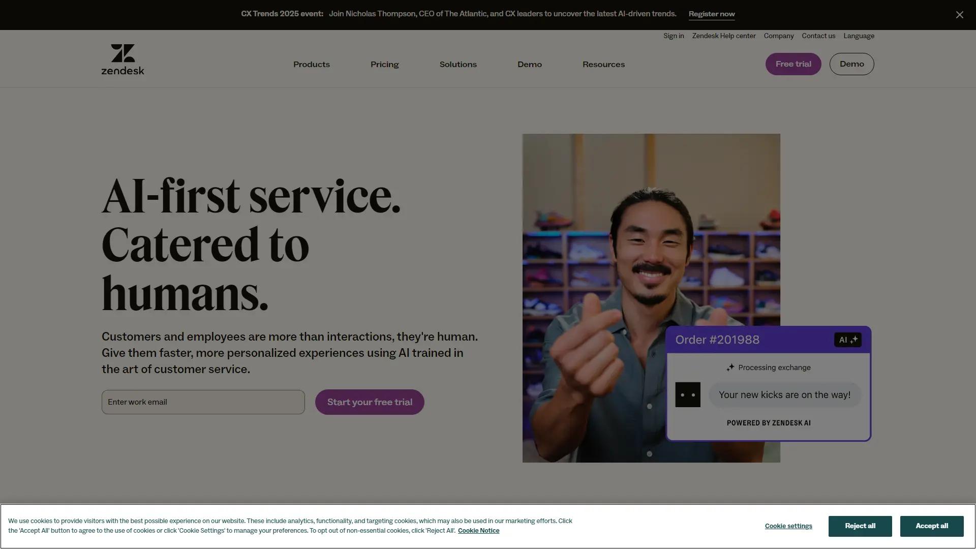Click the Company link

(x=778, y=36)
